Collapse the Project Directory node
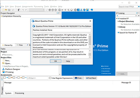Screen dimensions: 140x98 tap(118, 21)
